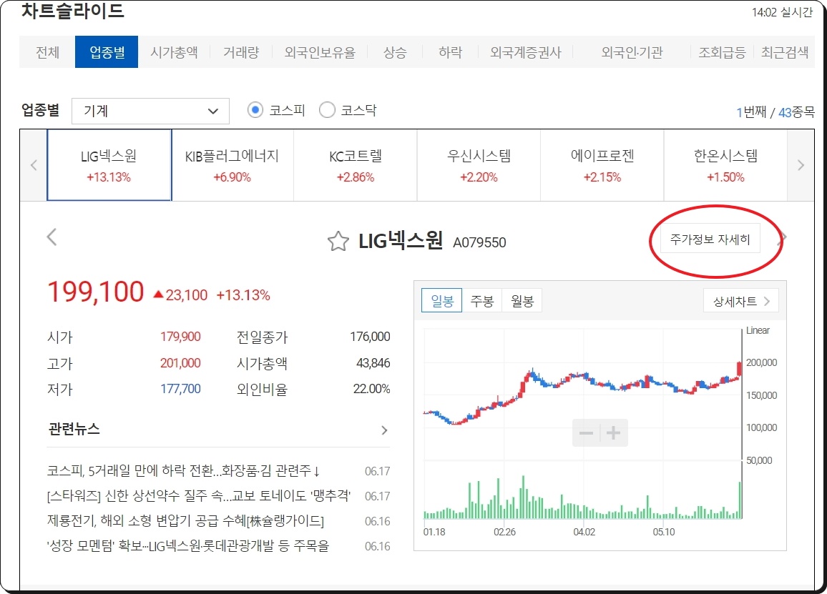
Task: Switch to the 조회급등 tab
Action: [x=722, y=52]
